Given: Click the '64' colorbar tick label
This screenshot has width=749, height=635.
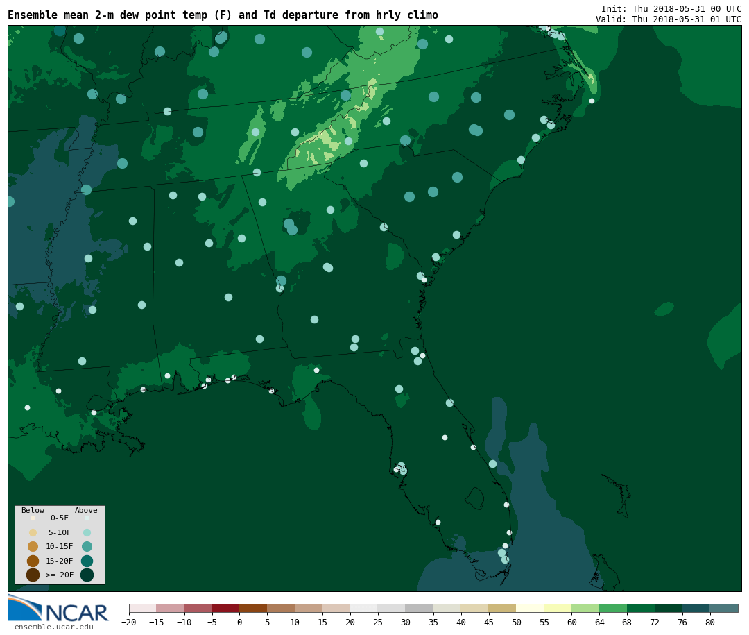Looking at the screenshot, I should pos(600,622).
